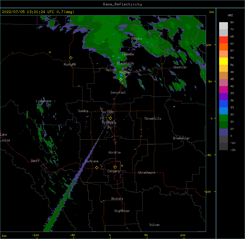Viewport: 245px width, 239px height.
Task: Click the RedDeer city label
Action: tap(125, 72)
